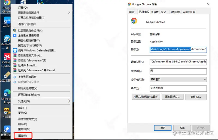Click the 高级(D)... button
Image resolution: width=218 pixels, height=140 pixels.
pos(196,97)
